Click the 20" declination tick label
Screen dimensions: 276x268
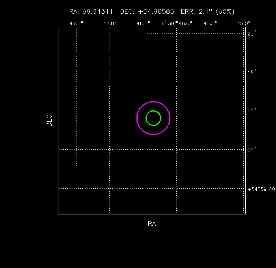click(x=252, y=33)
